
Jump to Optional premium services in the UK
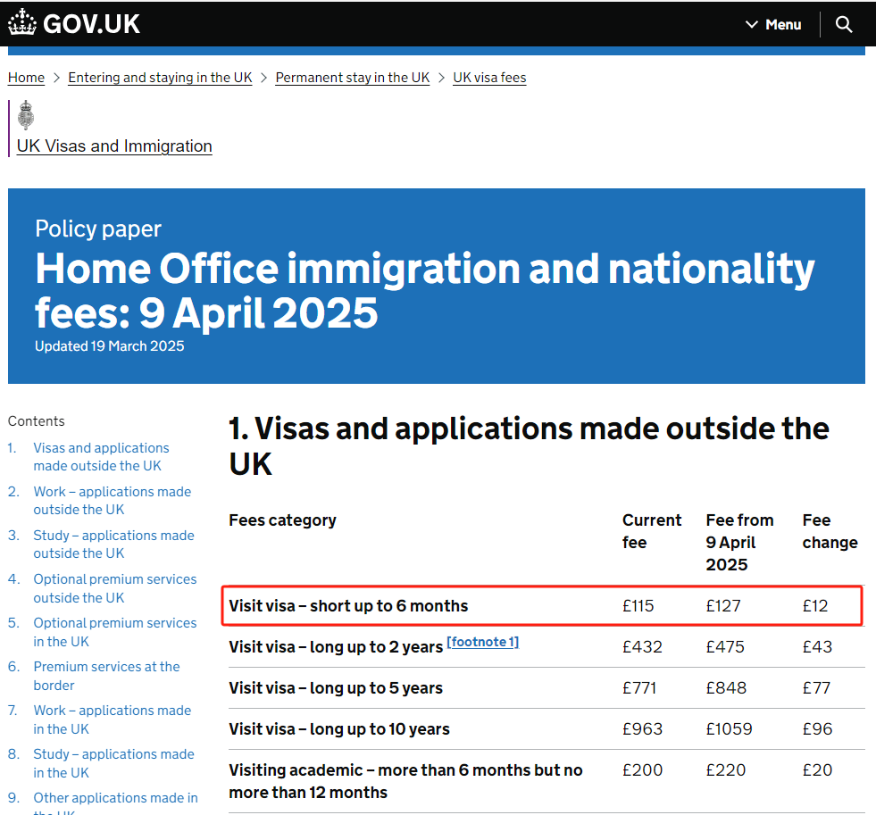point(114,632)
